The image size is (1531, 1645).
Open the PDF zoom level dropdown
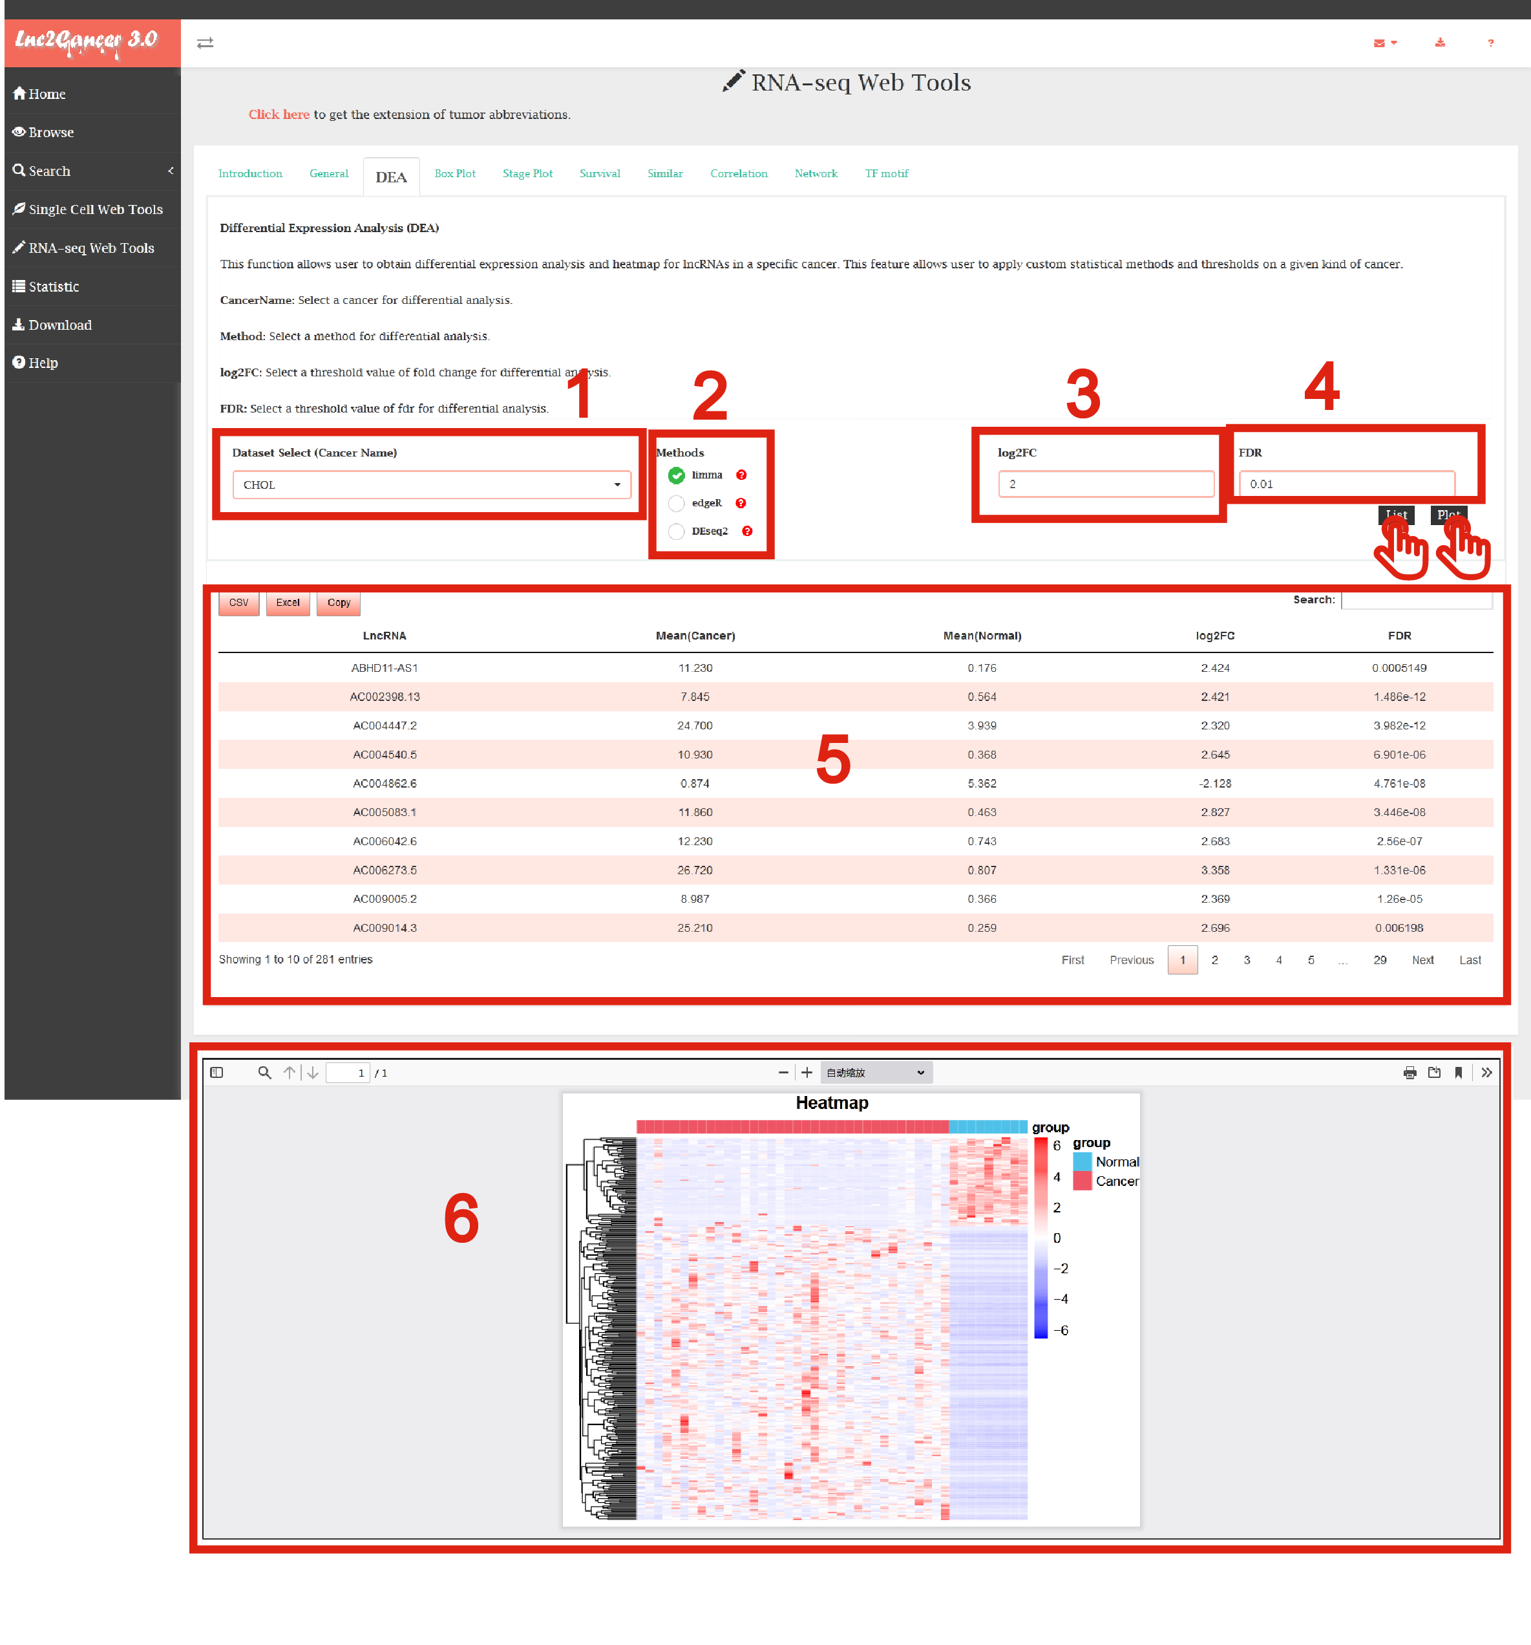click(876, 1072)
